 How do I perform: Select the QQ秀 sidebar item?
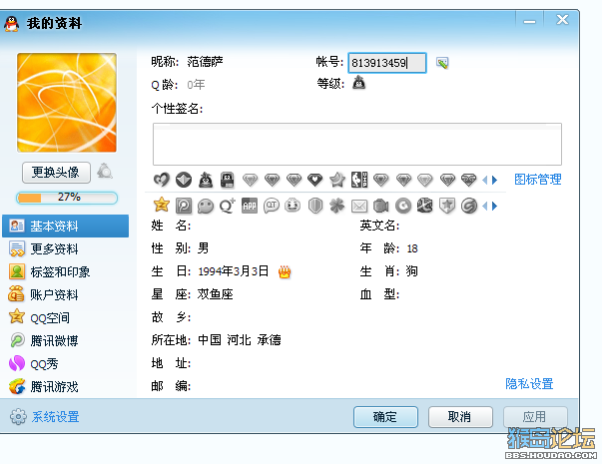(x=66, y=363)
